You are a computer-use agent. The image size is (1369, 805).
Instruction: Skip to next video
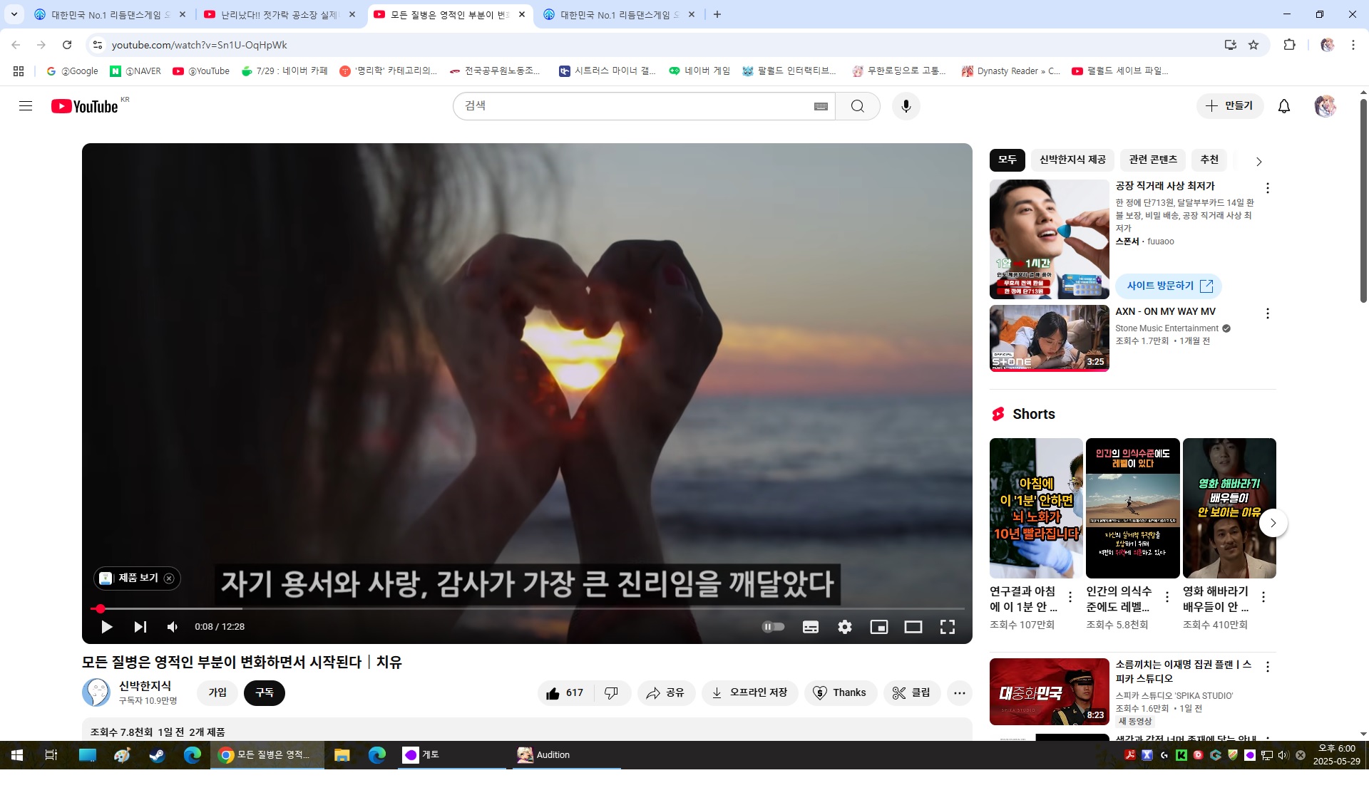tap(140, 627)
